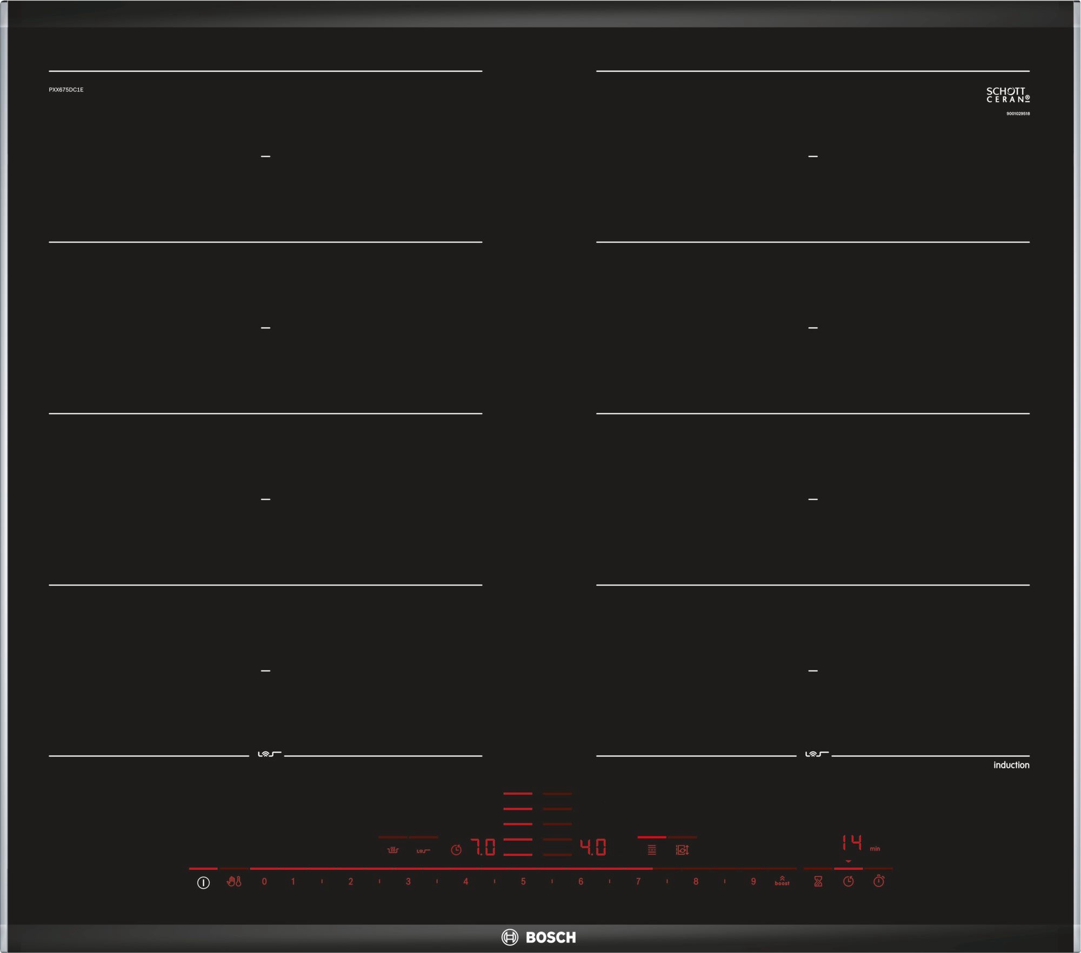
Task: Select the right zone showing 4.0
Action: pos(593,847)
